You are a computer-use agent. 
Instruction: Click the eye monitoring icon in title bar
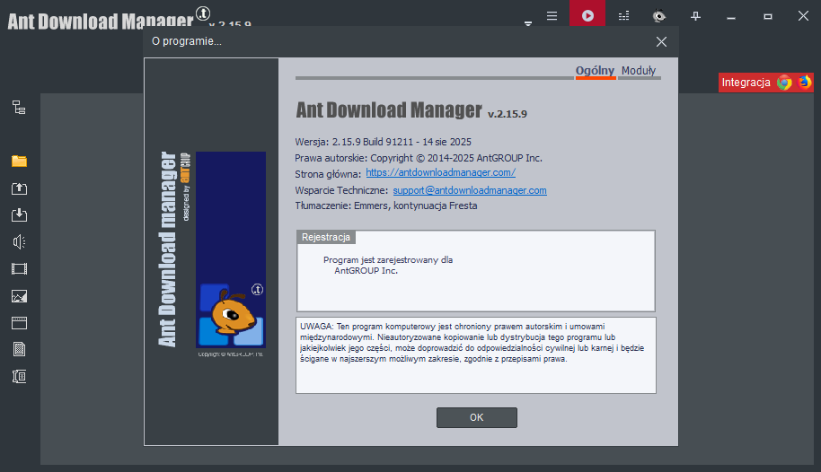click(659, 15)
